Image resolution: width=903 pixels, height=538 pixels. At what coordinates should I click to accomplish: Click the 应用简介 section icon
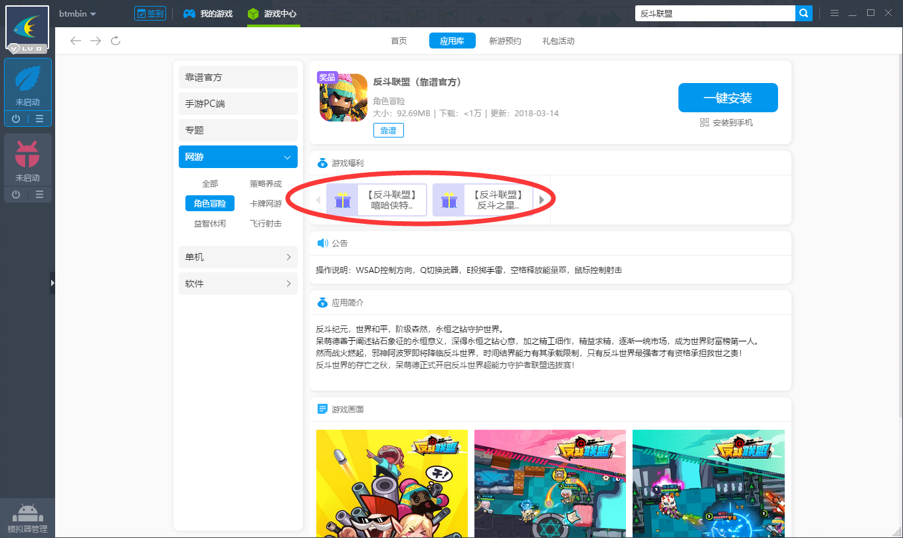(322, 302)
